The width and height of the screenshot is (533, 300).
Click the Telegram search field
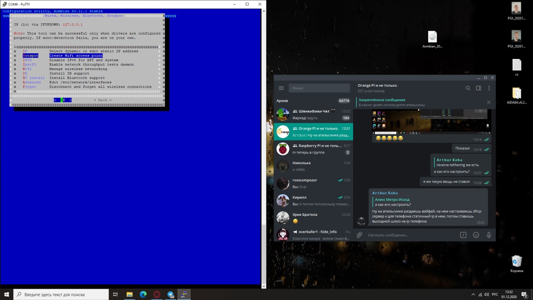coord(319,88)
